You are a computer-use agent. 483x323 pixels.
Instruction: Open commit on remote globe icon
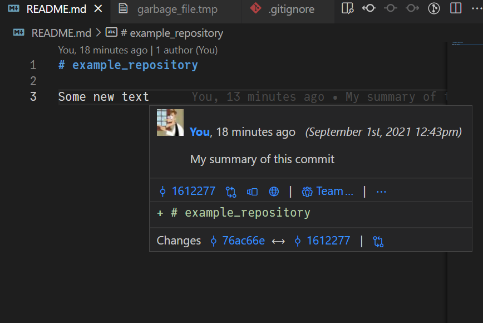[x=274, y=192]
